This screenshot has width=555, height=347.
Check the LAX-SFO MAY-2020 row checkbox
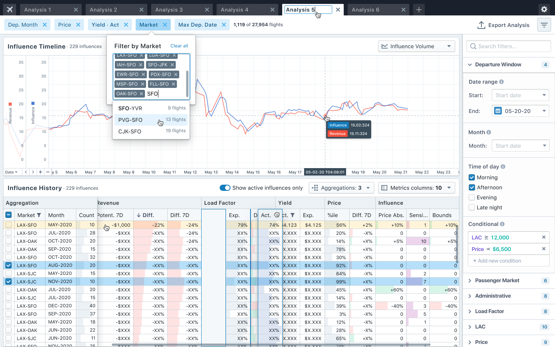(8, 225)
